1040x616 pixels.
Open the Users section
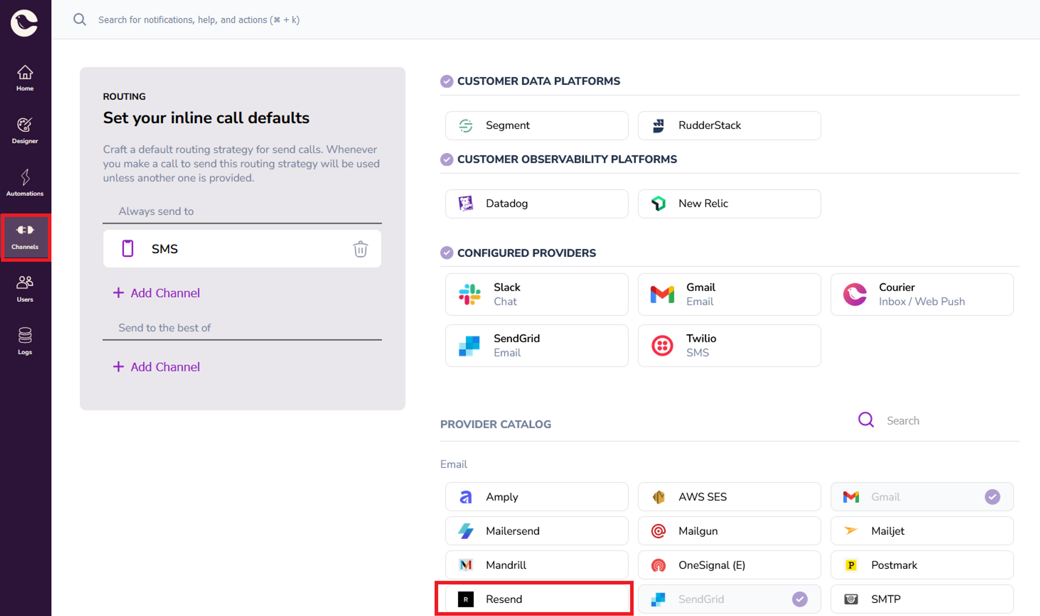[x=24, y=287]
